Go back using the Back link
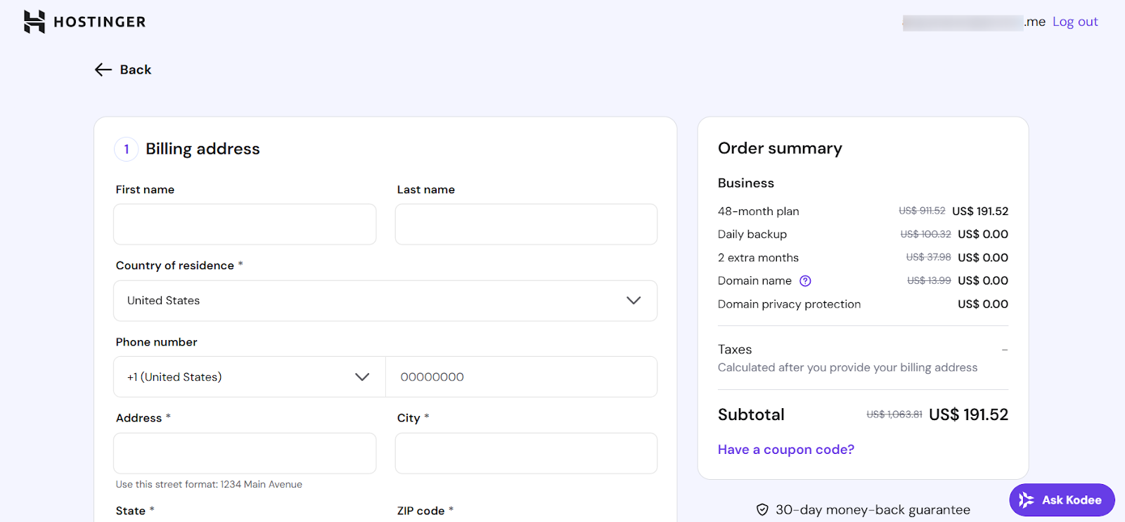Image resolution: width=1125 pixels, height=522 pixels. tap(123, 70)
